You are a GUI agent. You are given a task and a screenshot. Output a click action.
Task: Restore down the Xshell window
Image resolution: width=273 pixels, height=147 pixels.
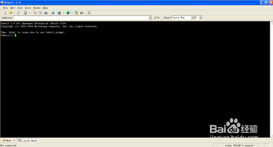point(266,2)
